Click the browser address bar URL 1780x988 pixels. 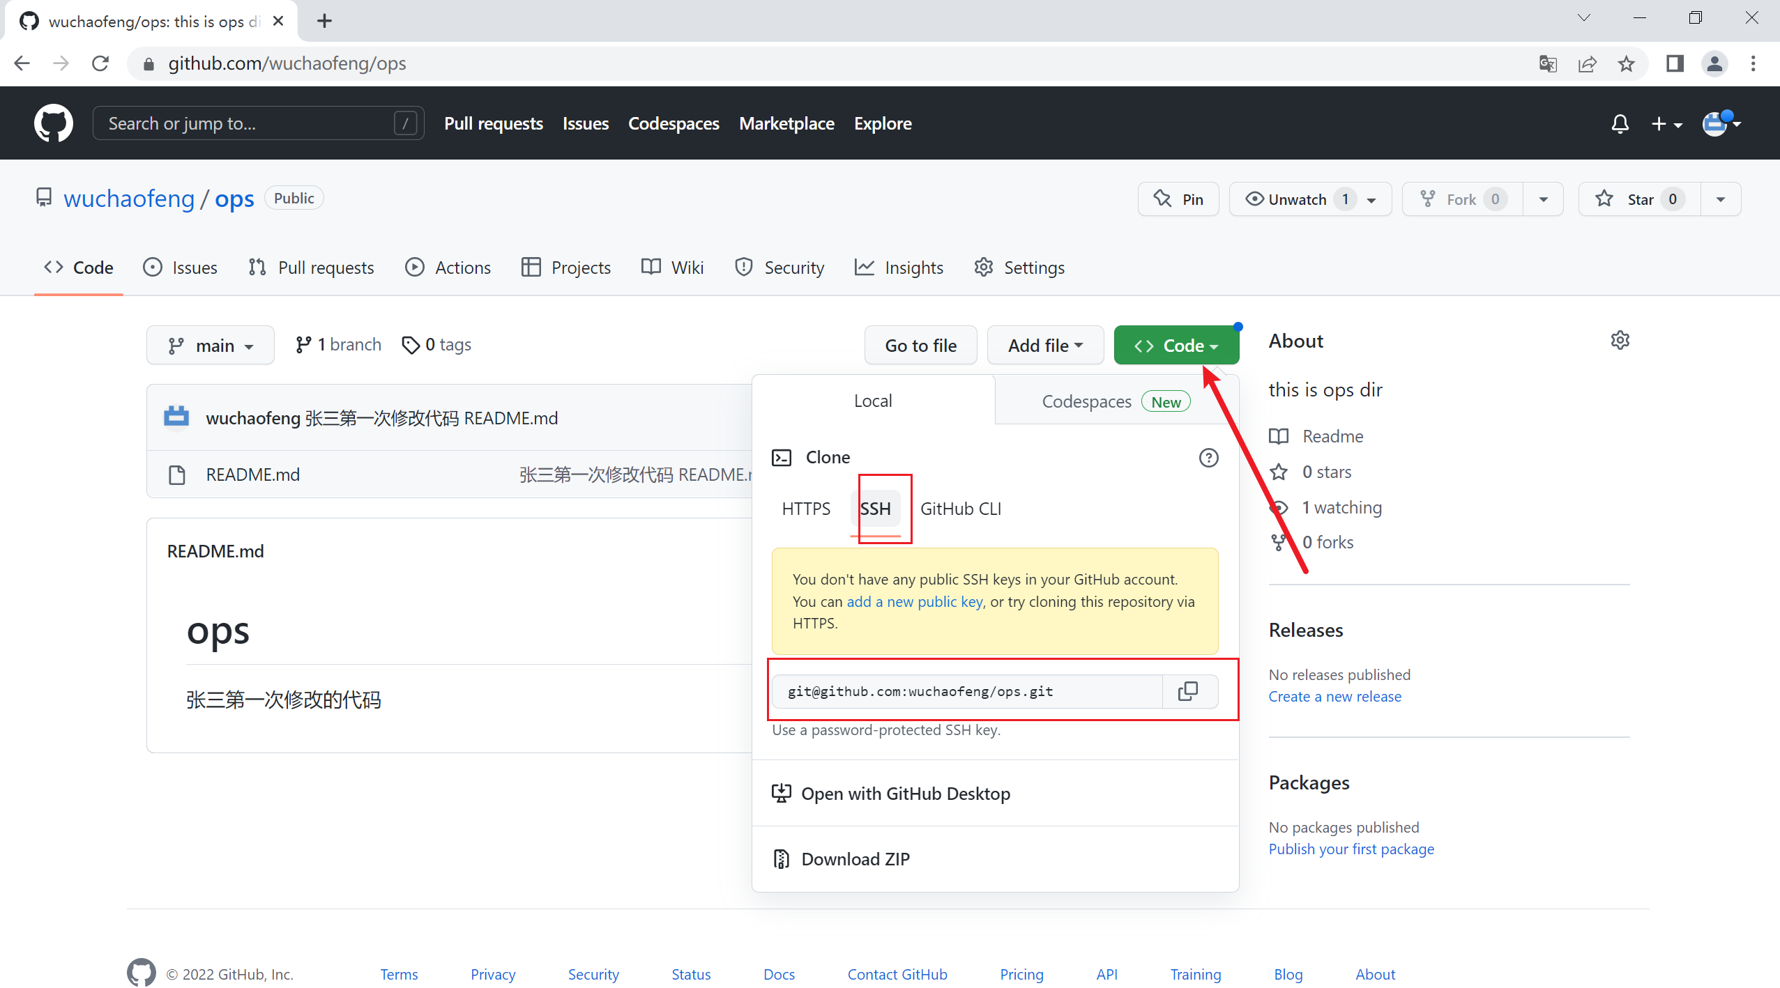[x=287, y=63]
